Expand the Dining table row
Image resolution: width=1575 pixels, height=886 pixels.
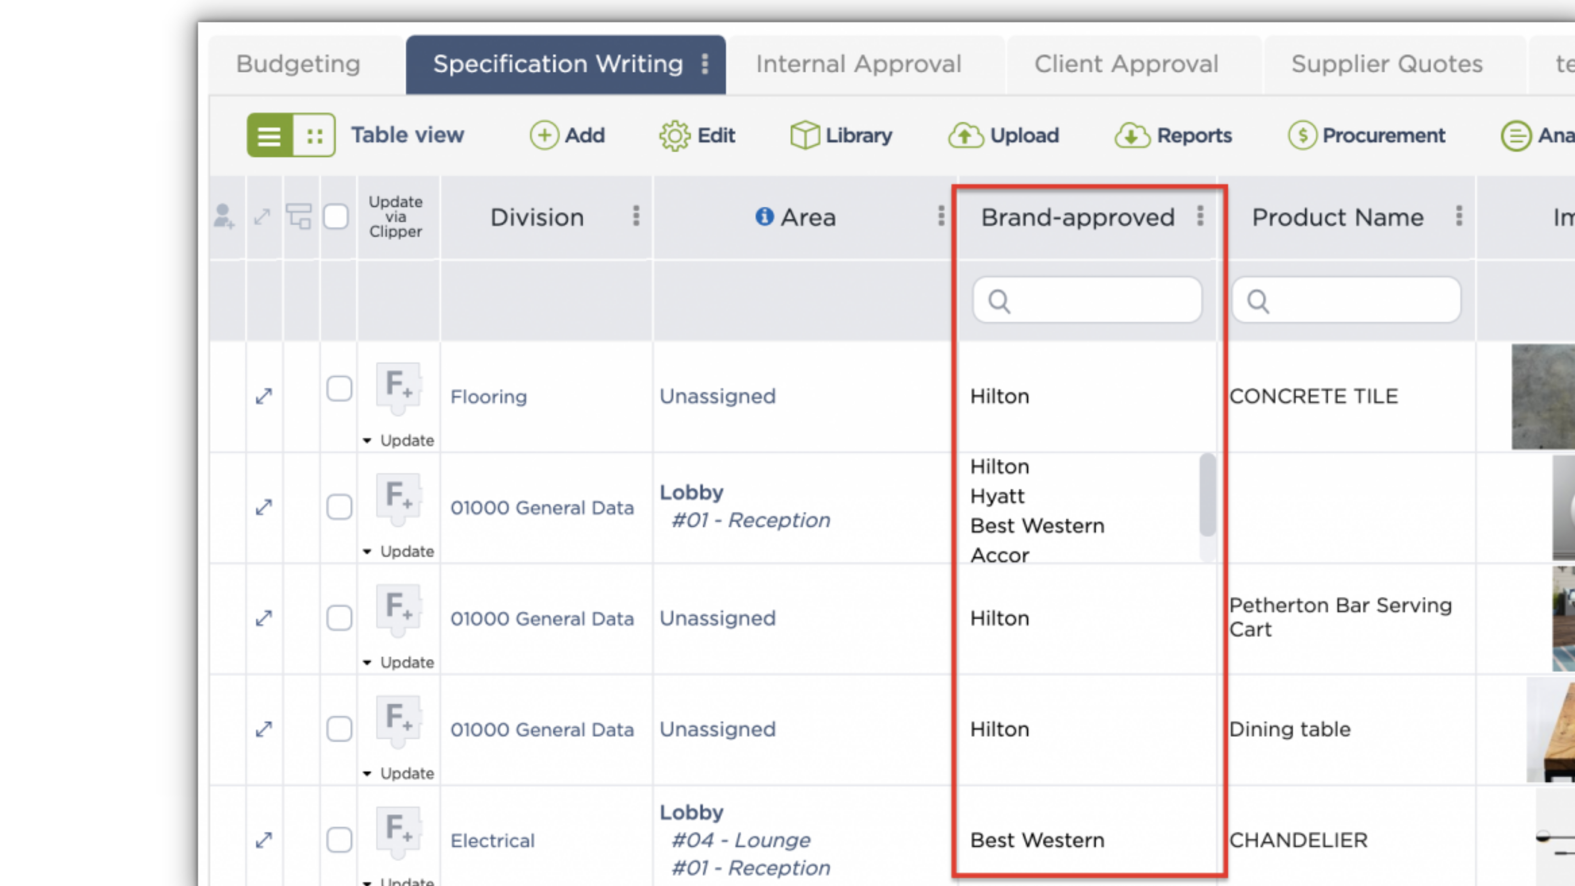[x=263, y=729]
